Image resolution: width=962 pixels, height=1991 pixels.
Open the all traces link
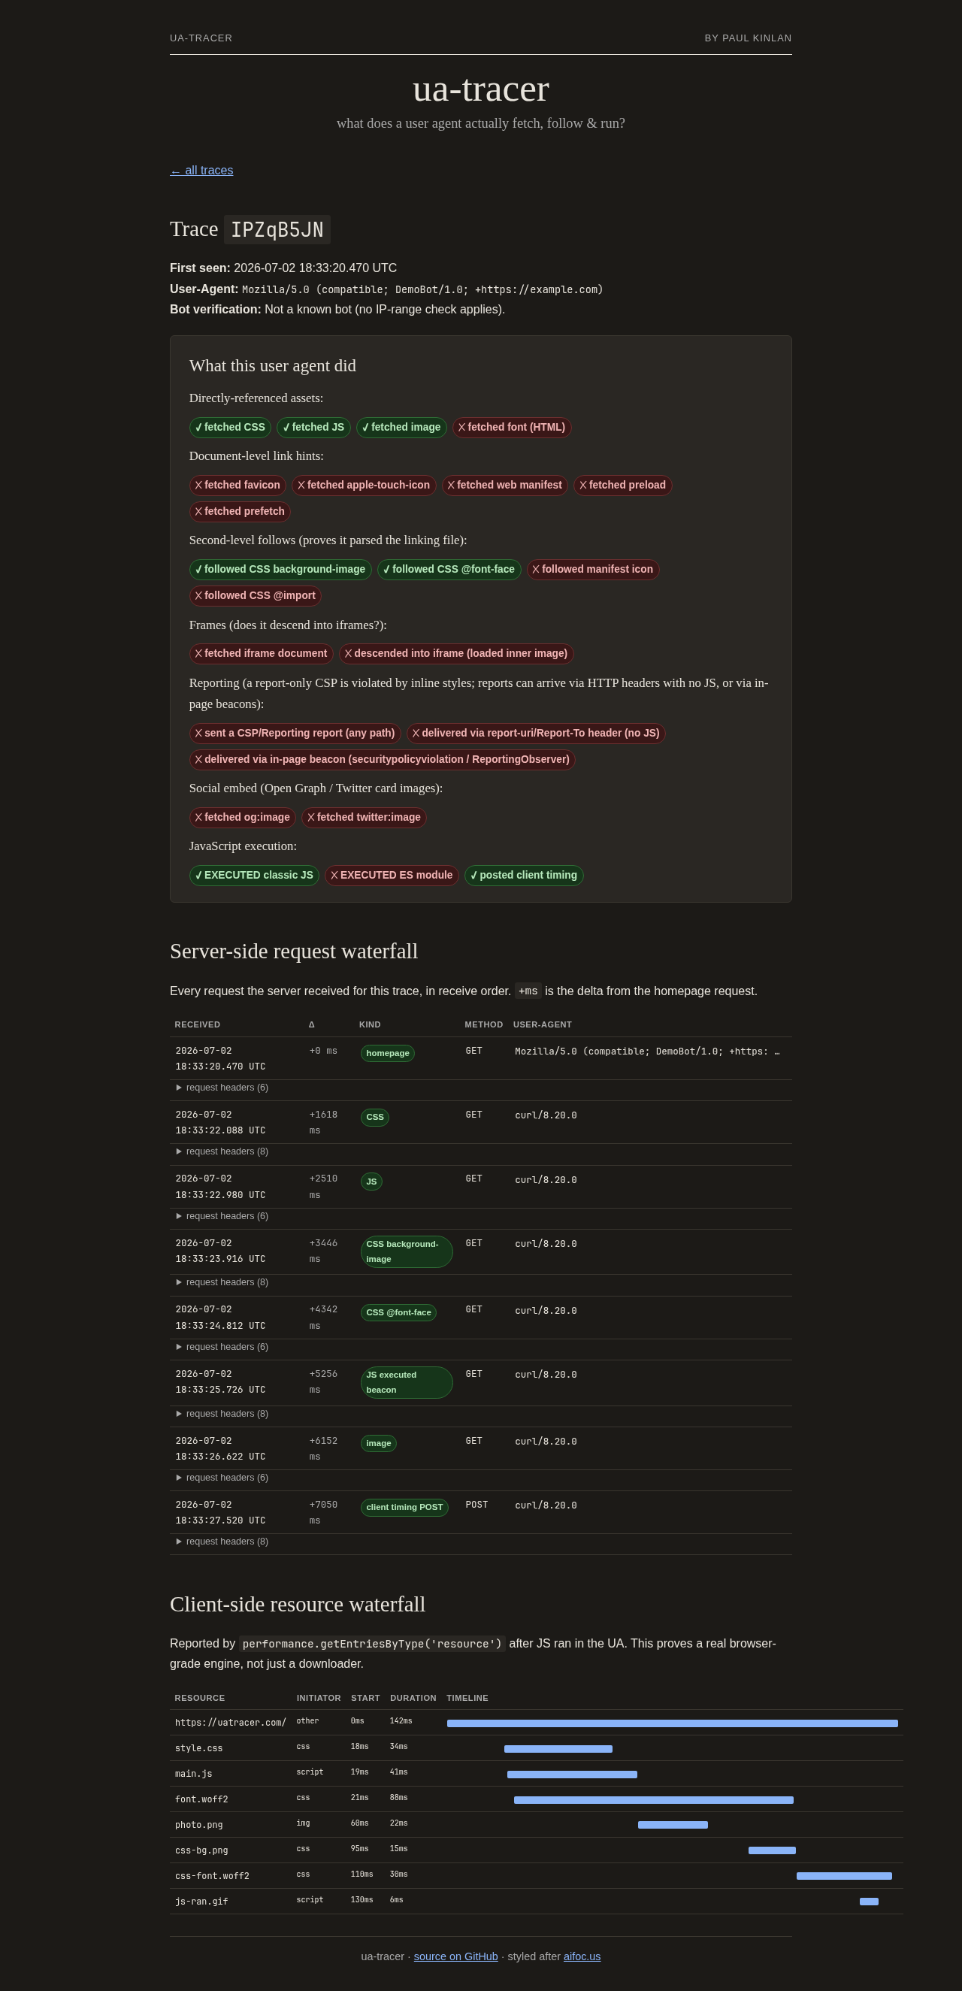click(x=201, y=170)
